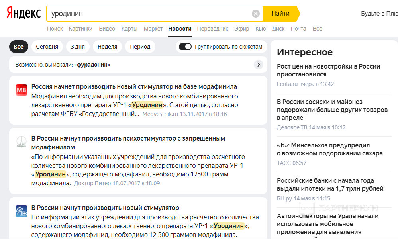
Task: Expand the фурадонин suggestion chevron
Action: coord(259,65)
